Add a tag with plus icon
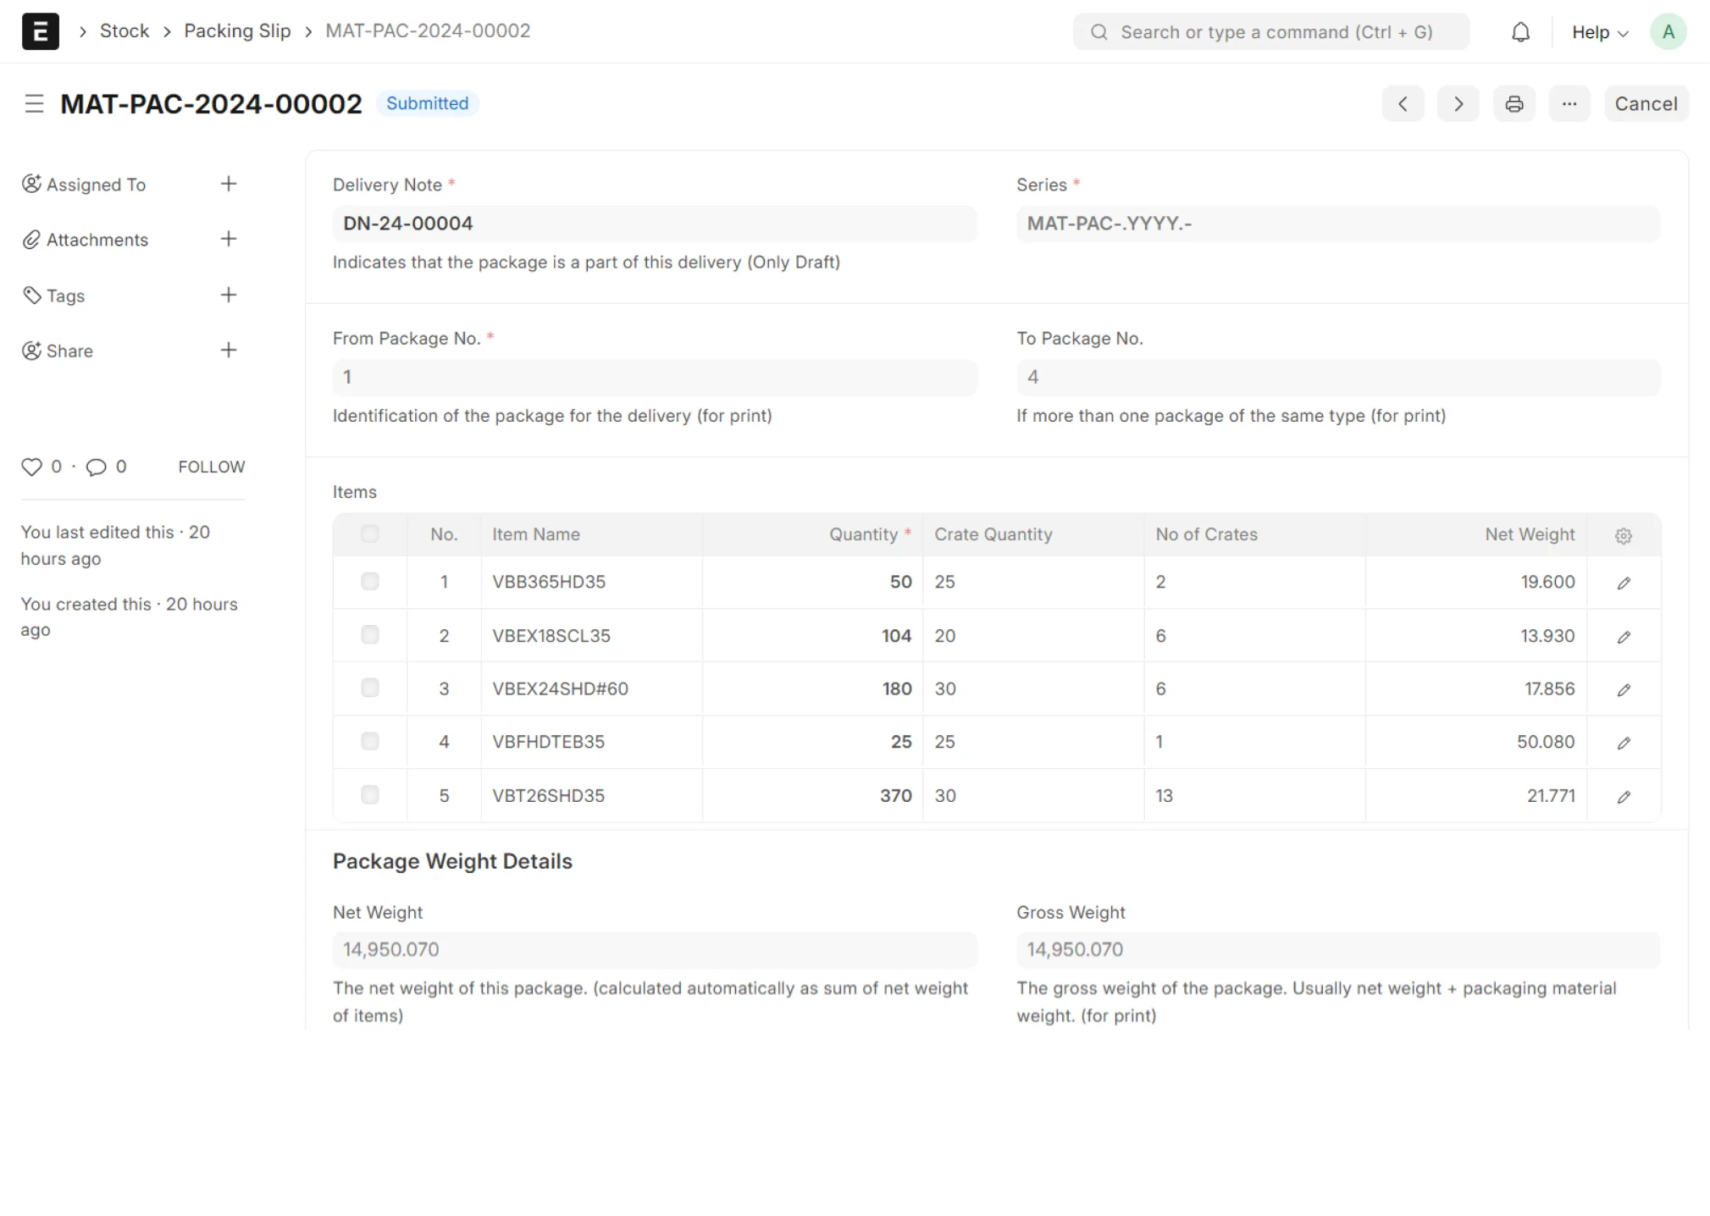The image size is (1710, 1216). 228,295
